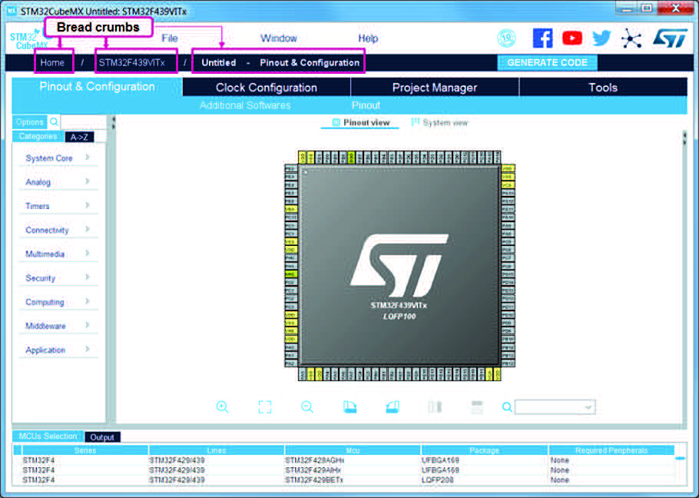Switch category list to A->Z sorting
Image resolution: width=699 pixels, height=498 pixels.
[x=79, y=137]
